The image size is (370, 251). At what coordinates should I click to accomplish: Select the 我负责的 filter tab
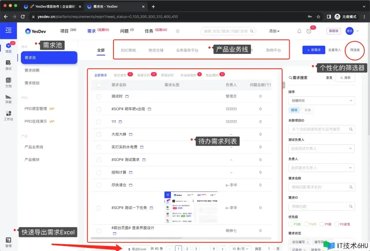tap(120, 75)
